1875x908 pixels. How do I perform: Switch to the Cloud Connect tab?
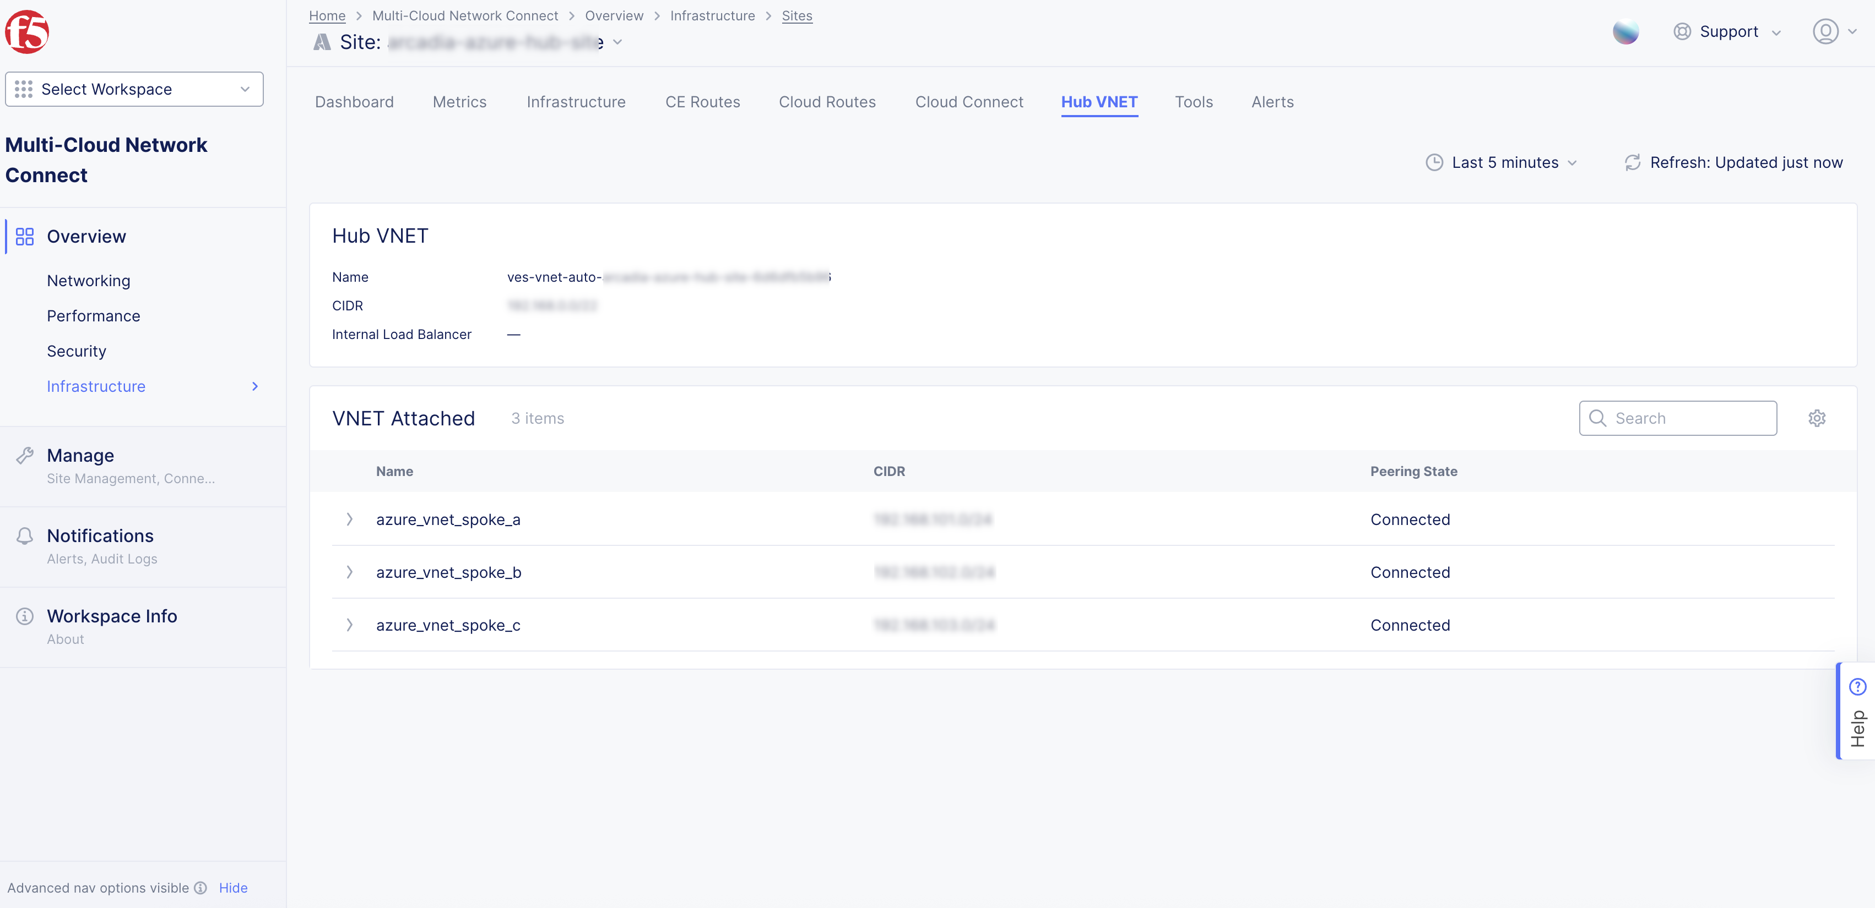(968, 102)
